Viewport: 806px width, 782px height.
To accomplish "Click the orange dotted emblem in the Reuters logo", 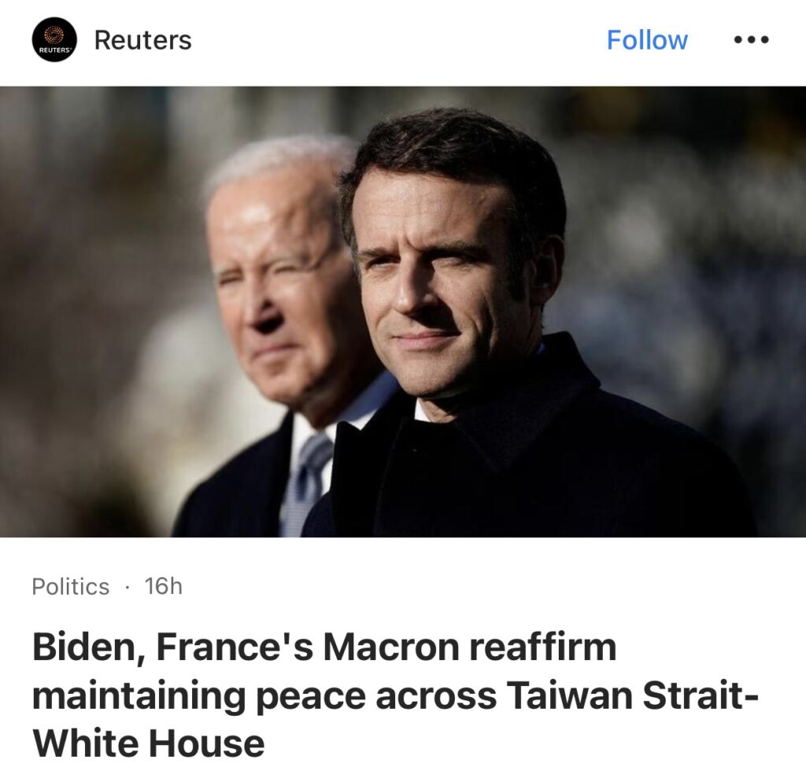I will pos(54,35).
